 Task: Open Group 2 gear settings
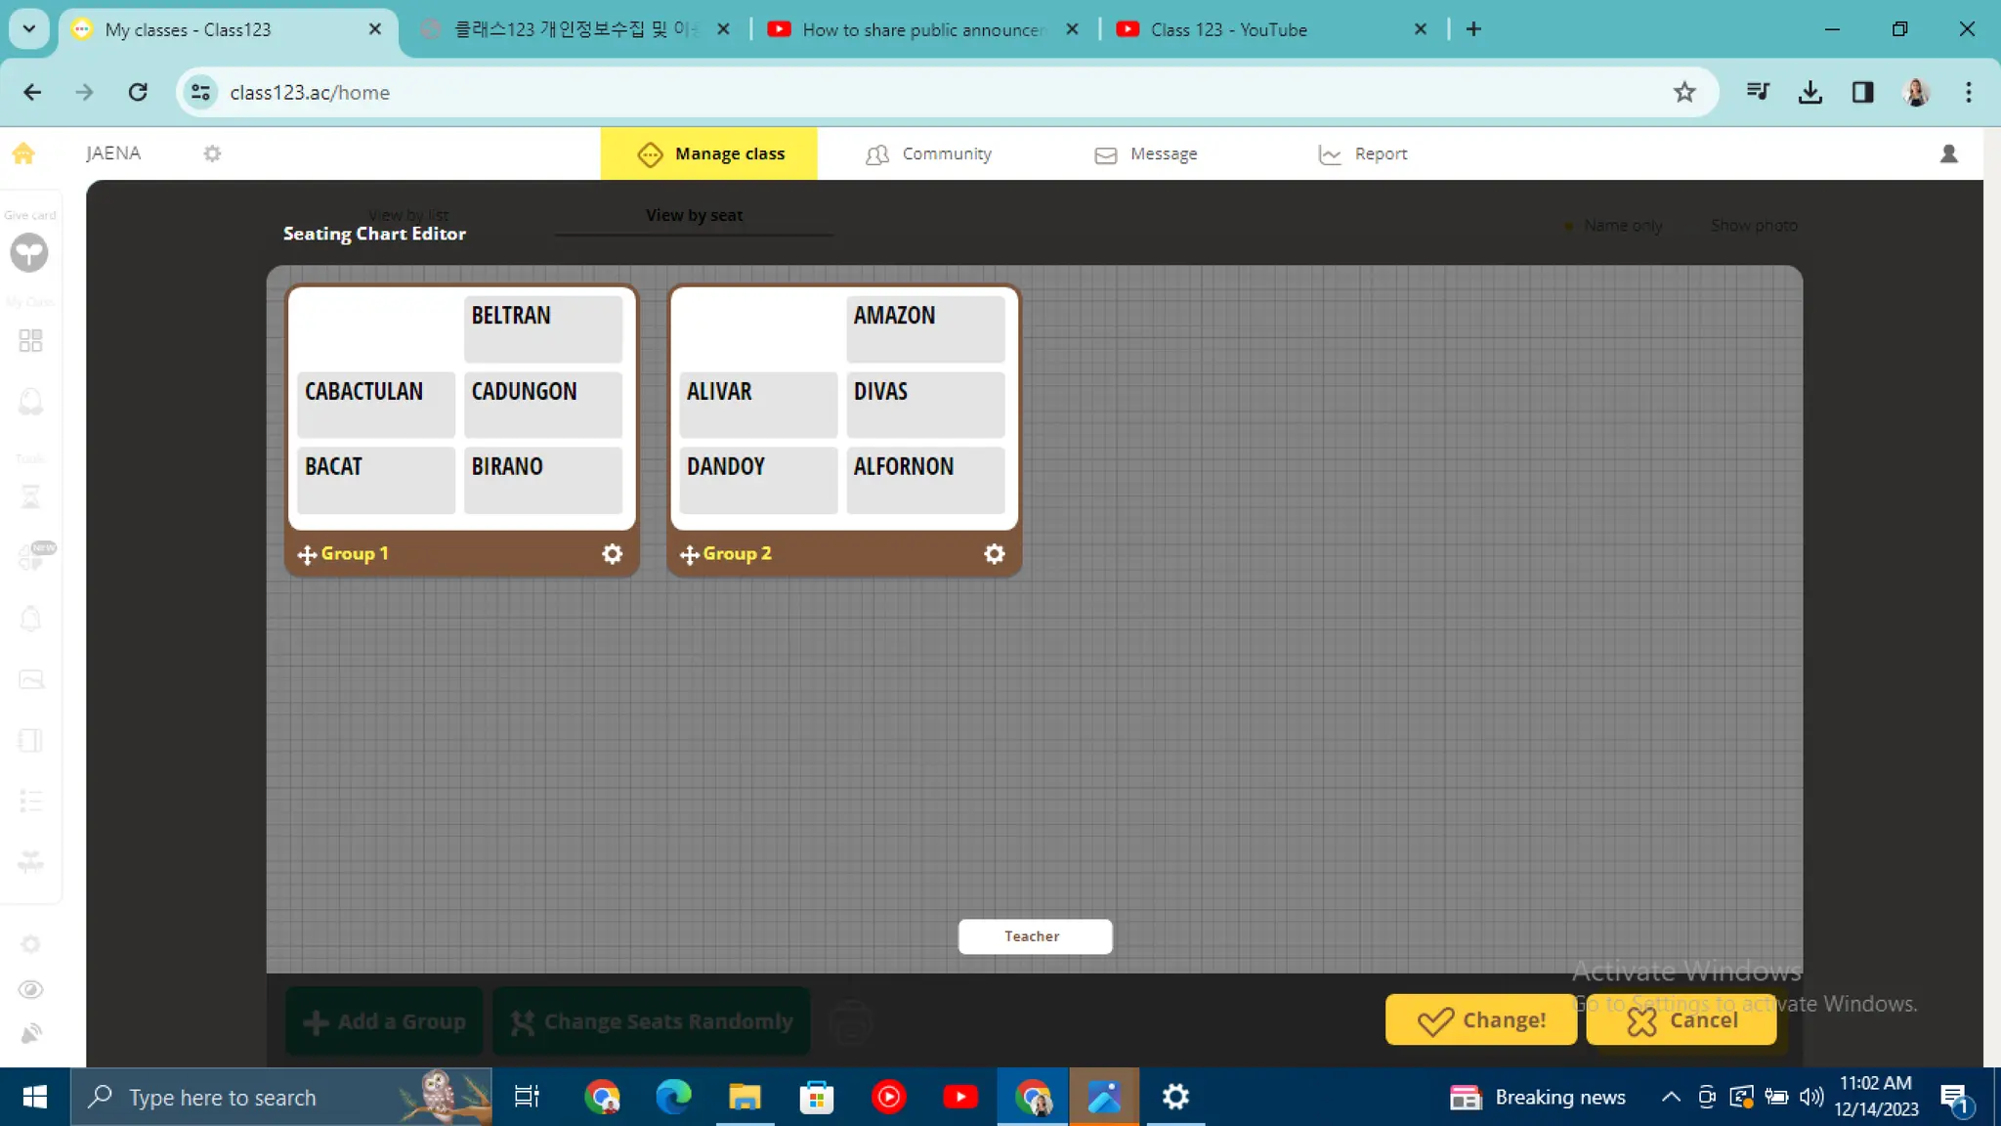[994, 554]
